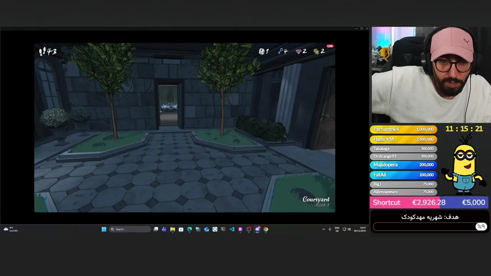
Task: Click the €5,000 goal amount
Action: pyautogui.click(x=473, y=202)
